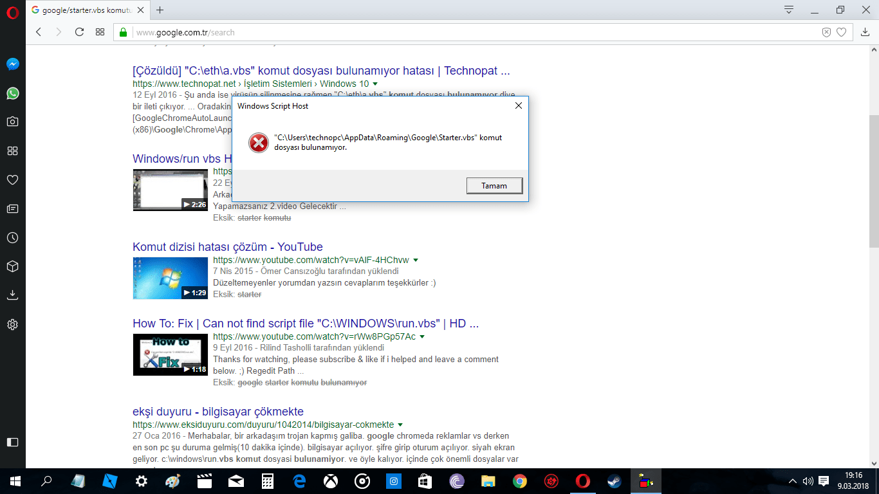The image size is (879, 494).
Task: Close the Windows Script Host dialog
Action: pyautogui.click(x=518, y=106)
